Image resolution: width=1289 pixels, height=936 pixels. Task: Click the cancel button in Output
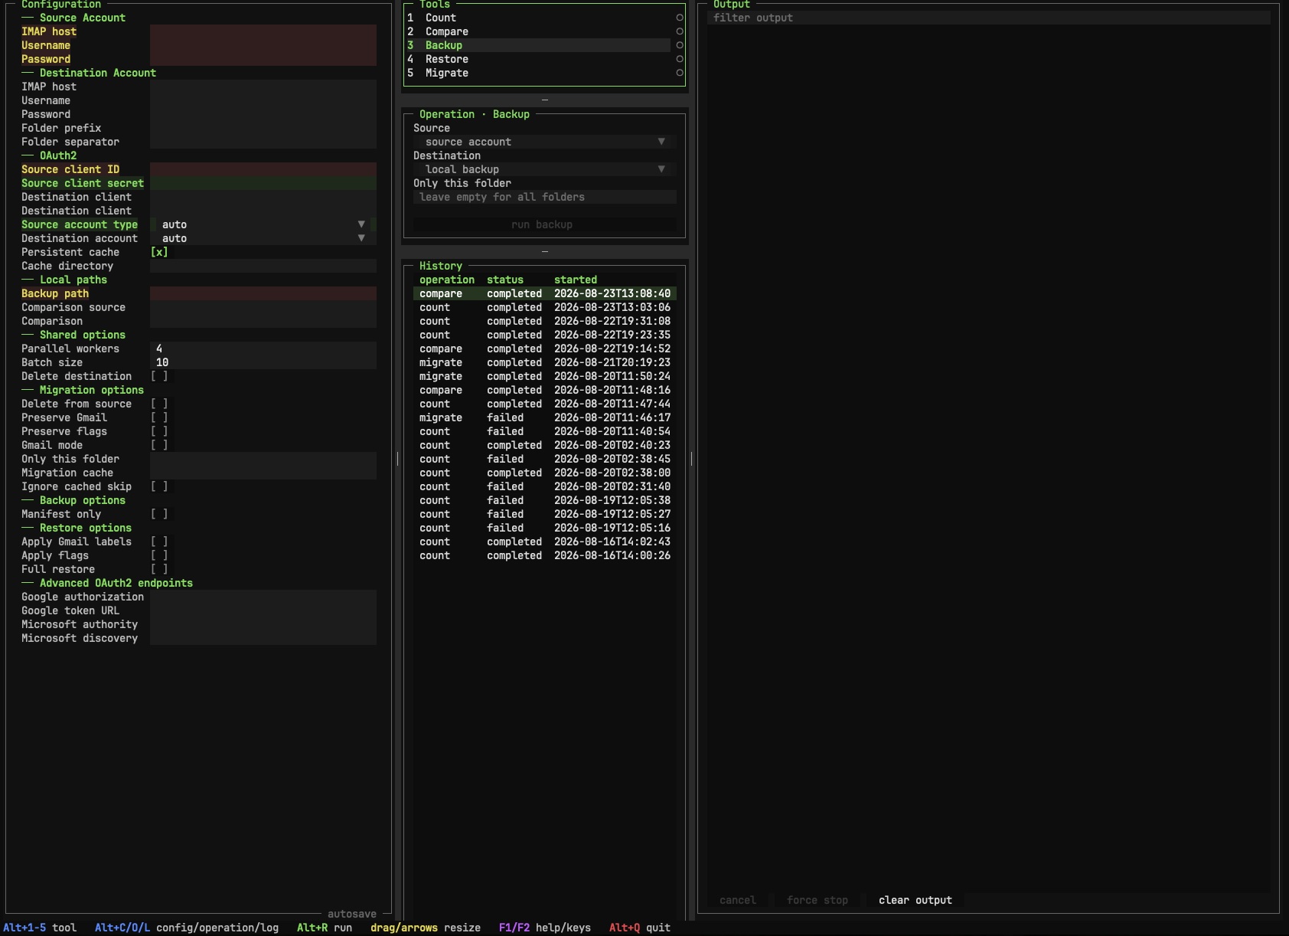point(738,900)
